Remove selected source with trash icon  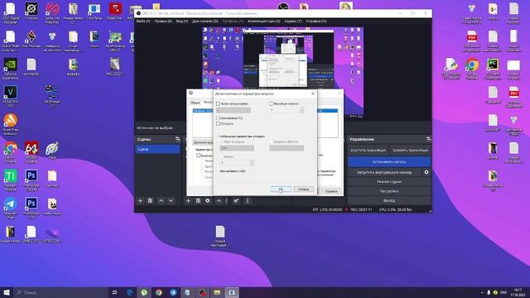(x=198, y=200)
